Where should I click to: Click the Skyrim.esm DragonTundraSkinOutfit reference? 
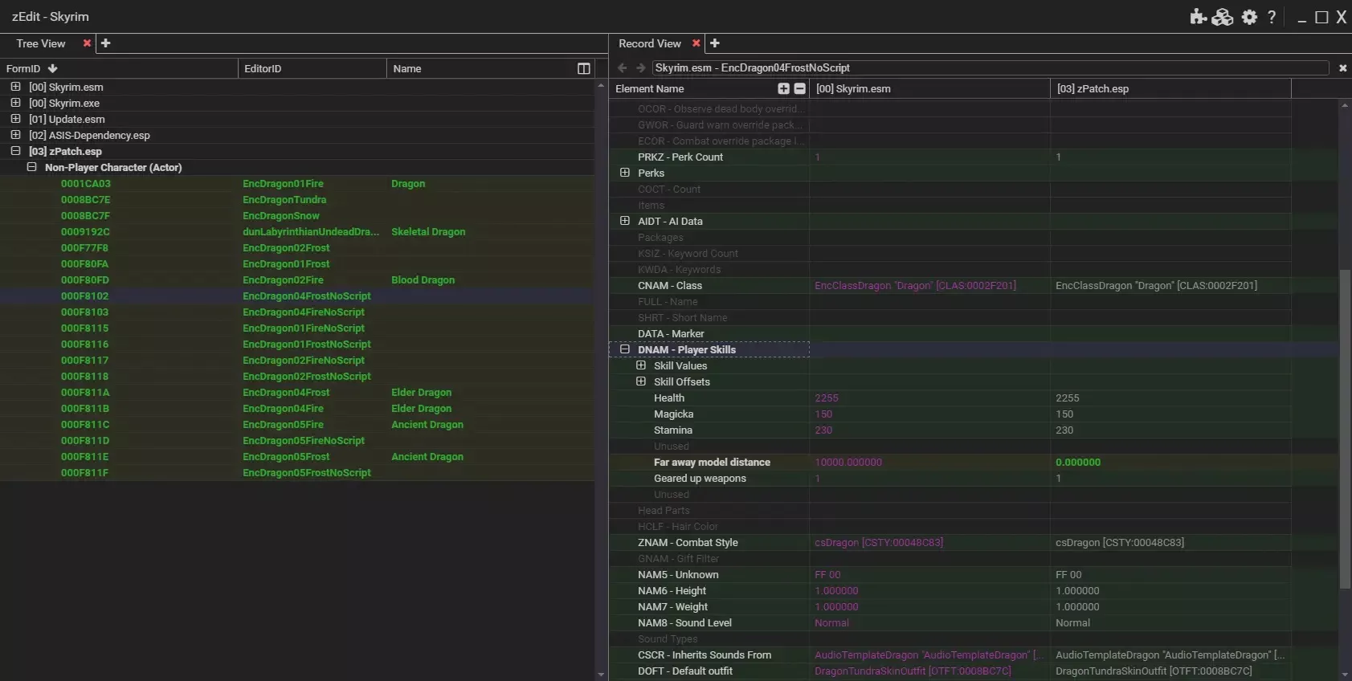pyautogui.click(x=913, y=671)
